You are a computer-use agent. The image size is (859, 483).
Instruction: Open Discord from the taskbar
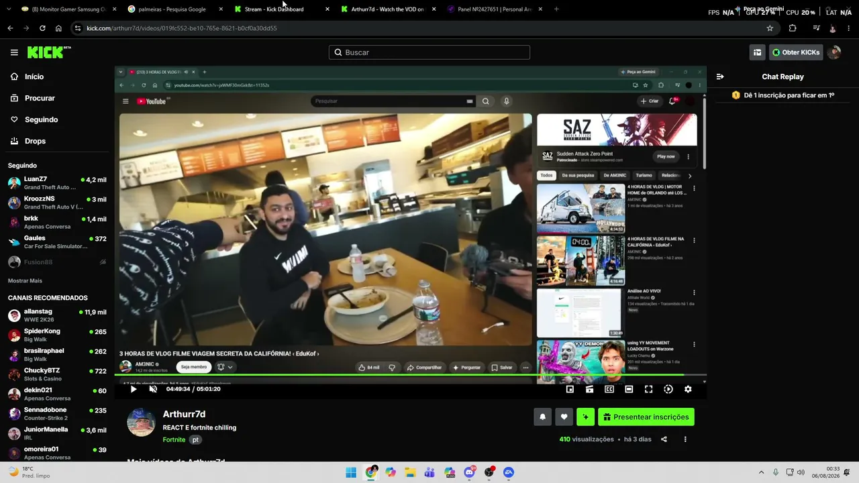coord(469,472)
